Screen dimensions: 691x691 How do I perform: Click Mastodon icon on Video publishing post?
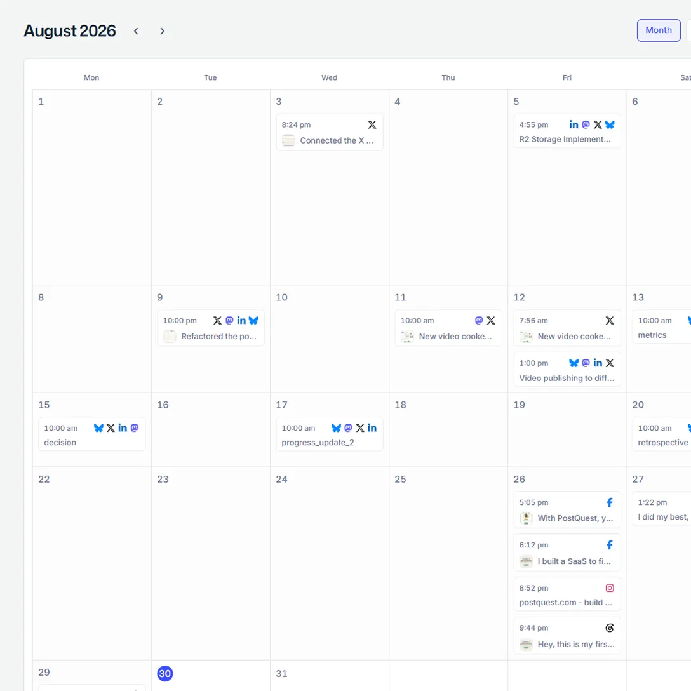click(586, 363)
